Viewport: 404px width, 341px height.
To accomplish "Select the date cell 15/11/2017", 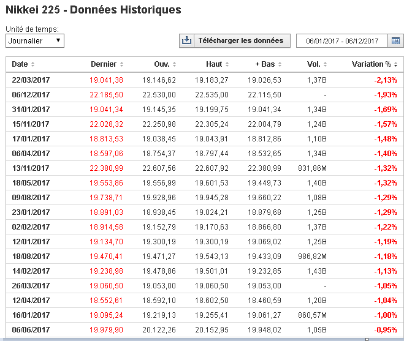I will pyautogui.click(x=31, y=124).
